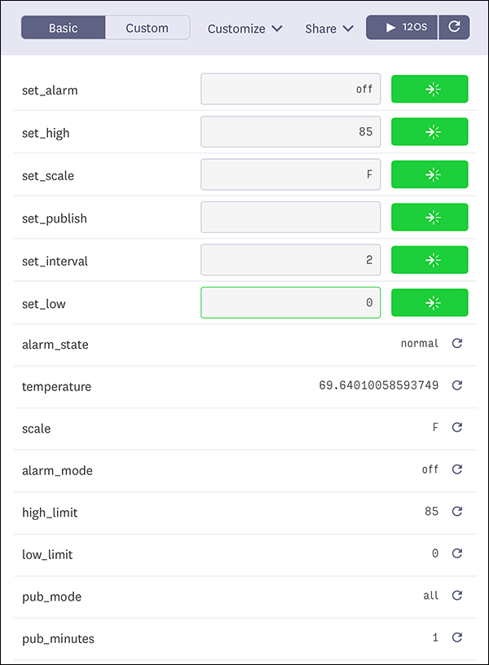Trigger the set_low function button
Viewport: 489px width, 665px height.
pos(430,303)
